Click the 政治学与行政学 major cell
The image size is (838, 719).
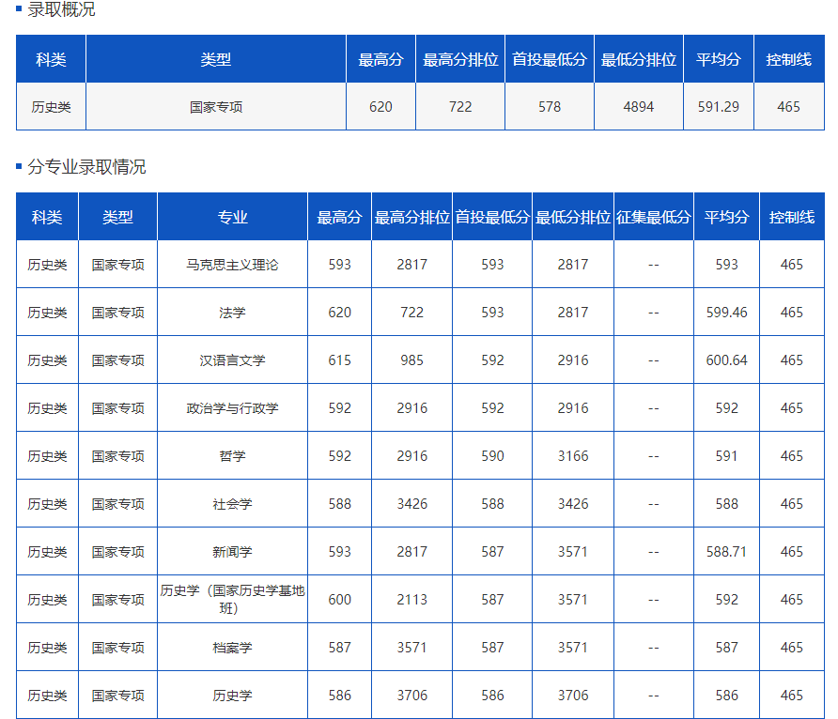(232, 408)
